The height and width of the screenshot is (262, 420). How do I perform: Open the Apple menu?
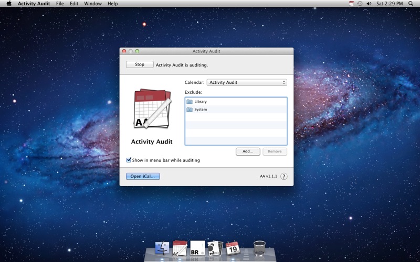(x=9, y=4)
